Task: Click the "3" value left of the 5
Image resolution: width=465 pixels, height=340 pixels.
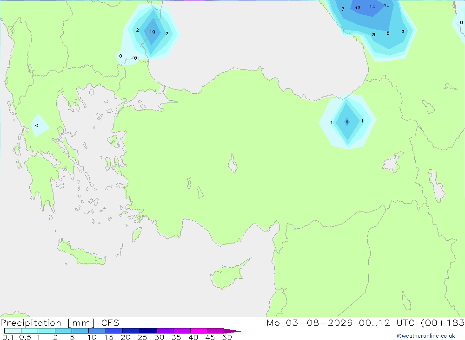Action: [x=374, y=35]
